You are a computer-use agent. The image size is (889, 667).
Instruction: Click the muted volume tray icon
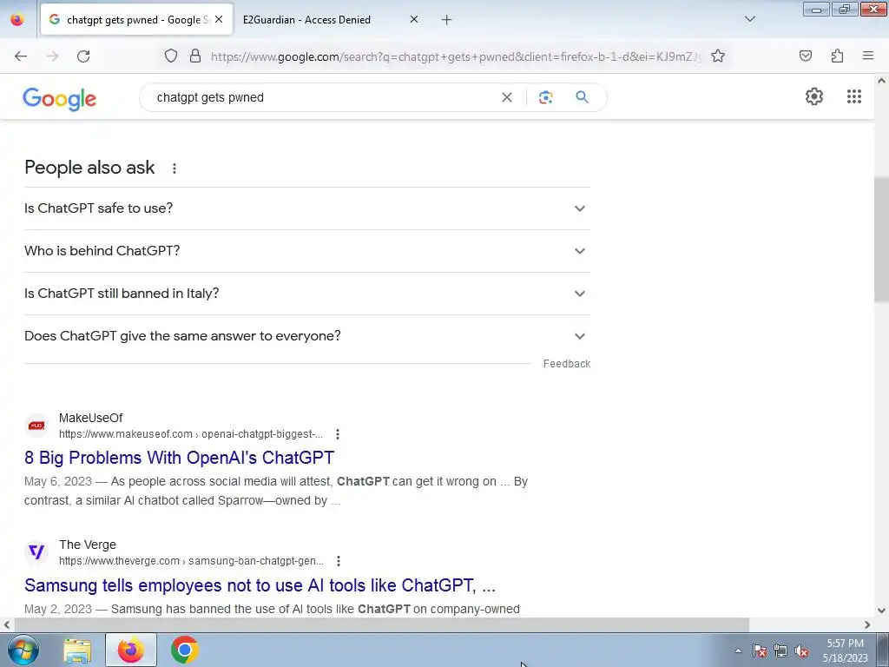(801, 650)
